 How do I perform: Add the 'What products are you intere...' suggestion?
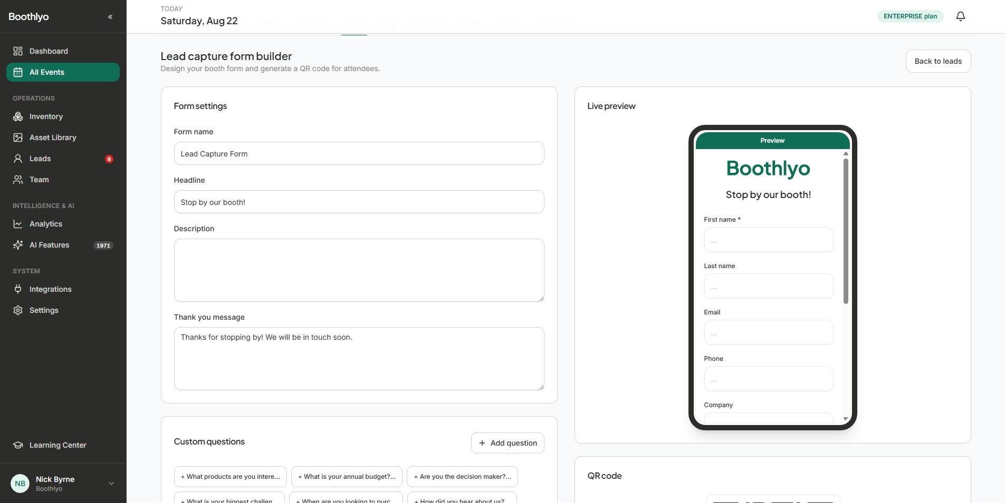click(x=231, y=477)
